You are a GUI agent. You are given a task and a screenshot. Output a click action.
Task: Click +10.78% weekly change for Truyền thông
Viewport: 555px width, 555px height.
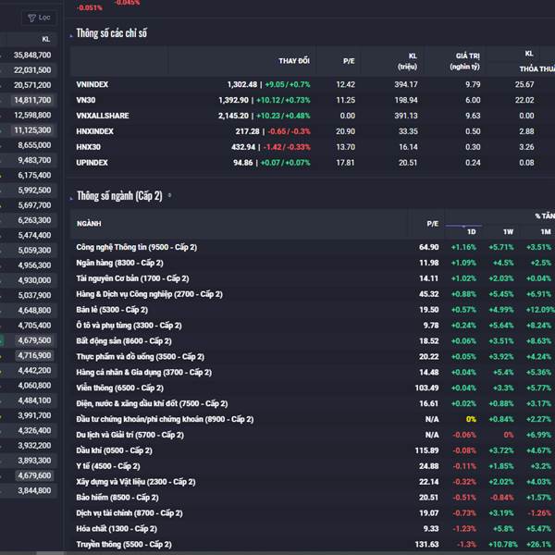pyautogui.click(x=502, y=544)
